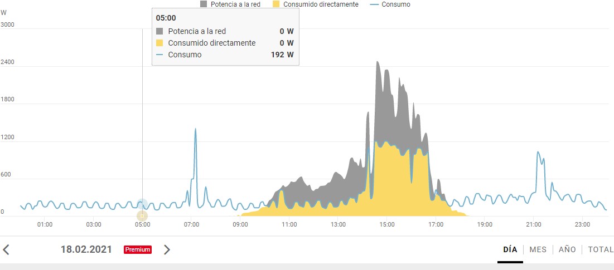Click the yellow legend swatch icon
The height and width of the screenshot is (270, 614).
pyautogui.click(x=276, y=4)
